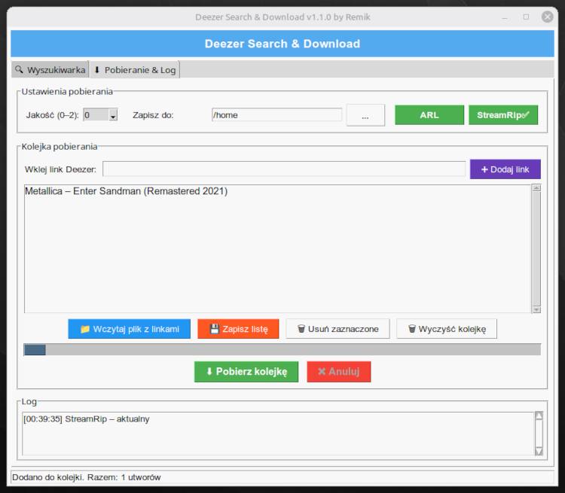This screenshot has width=565, height=493.
Task: Click the Zapisz do path field
Action: click(276, 115)
